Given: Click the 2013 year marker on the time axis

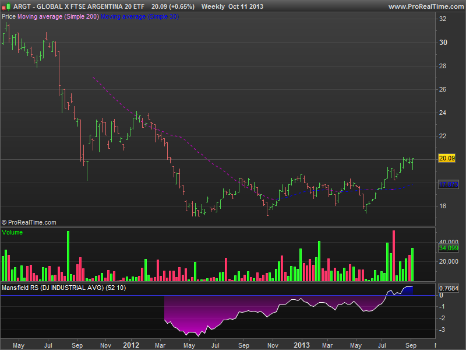Looking at the screenshot, I should point(301,345).
